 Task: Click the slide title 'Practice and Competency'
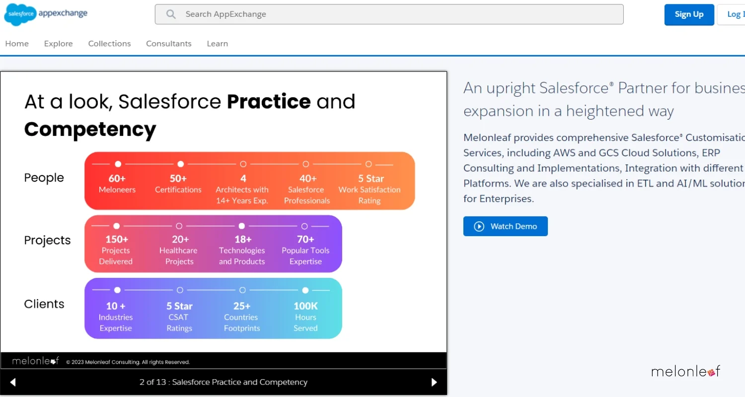[190, 115]
